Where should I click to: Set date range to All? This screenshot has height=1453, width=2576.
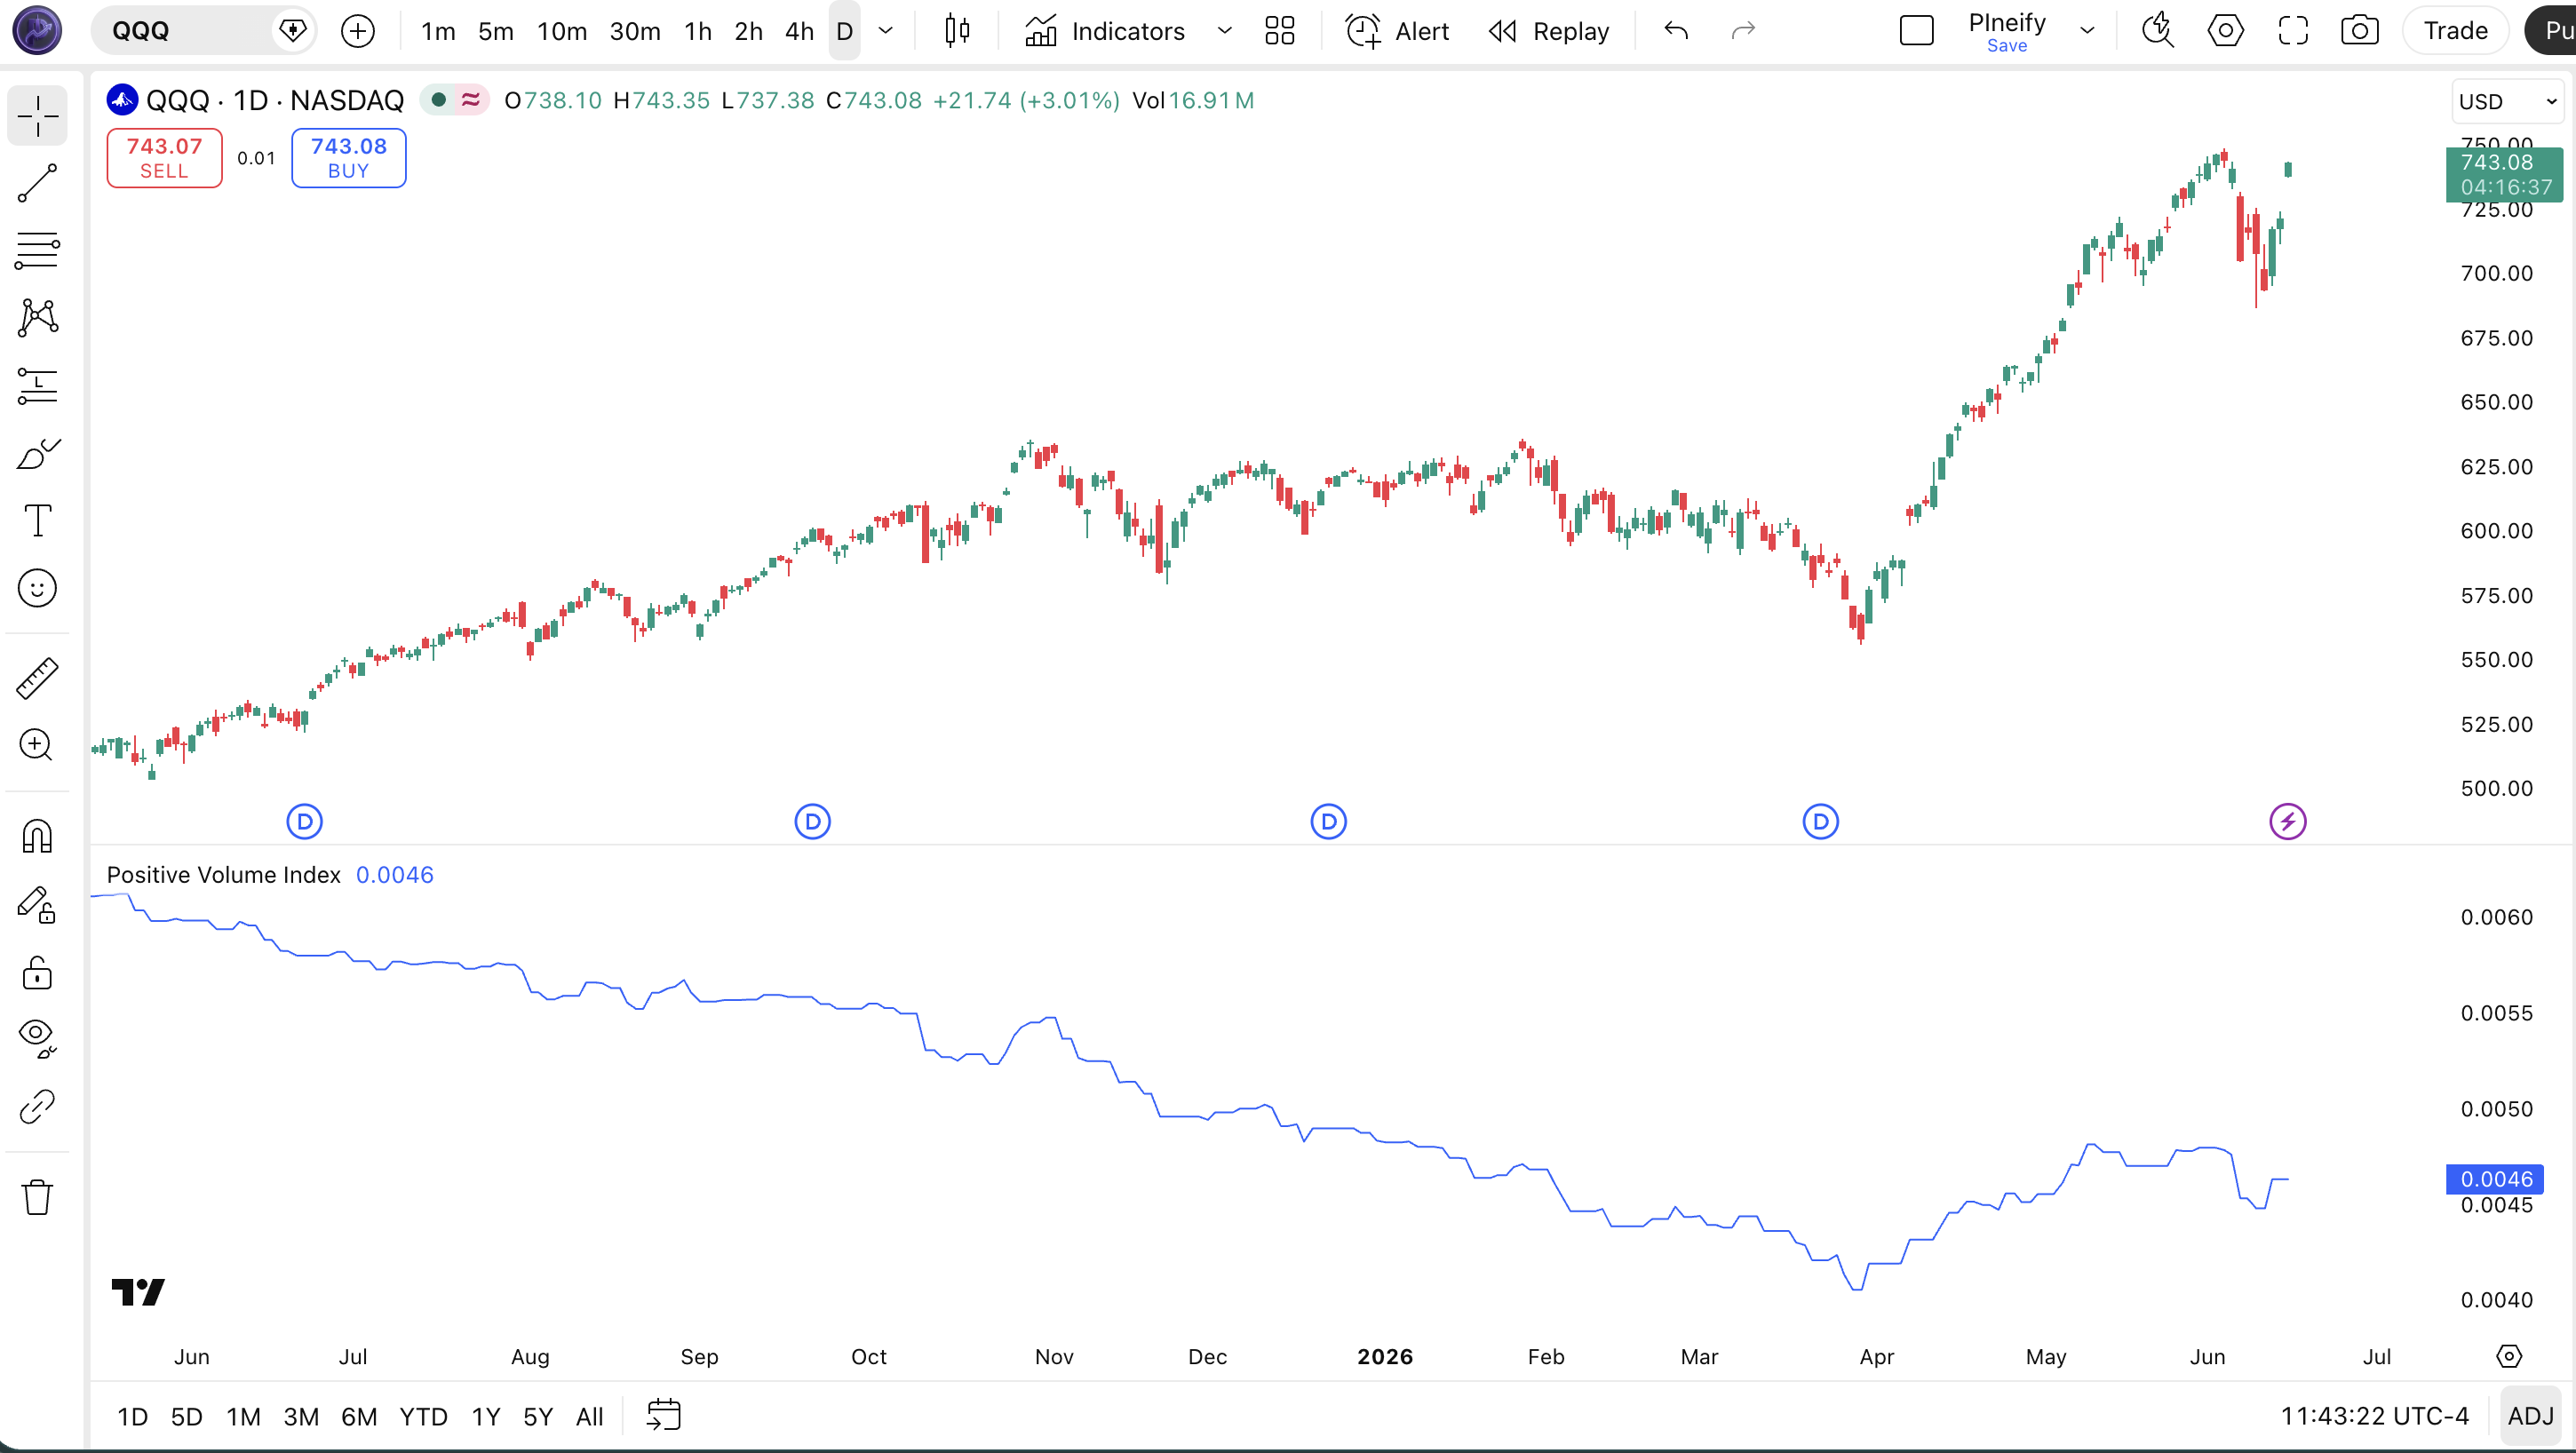tap(589, 1416)
